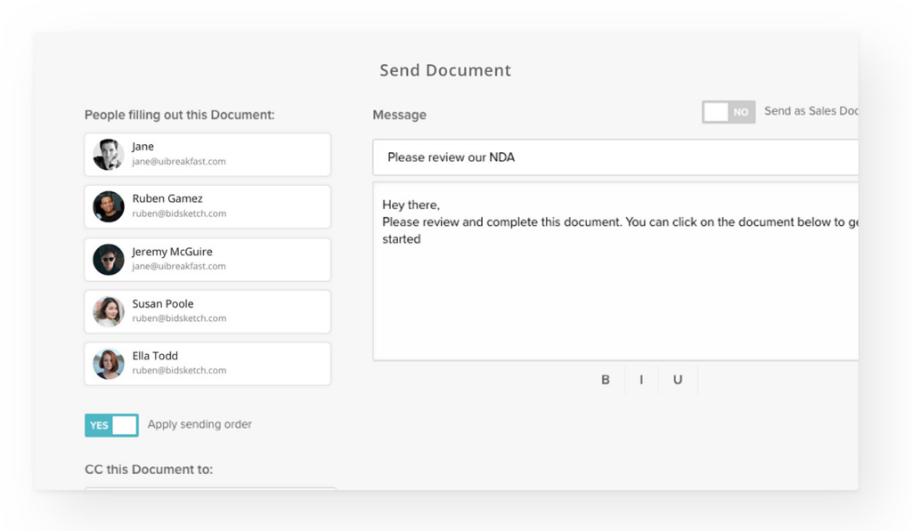Click Jeremy McGuire's profile avatar
Image resolution: width=912 pixels, height=531 pixels.
pyautogui.click(x=108, y=259)
